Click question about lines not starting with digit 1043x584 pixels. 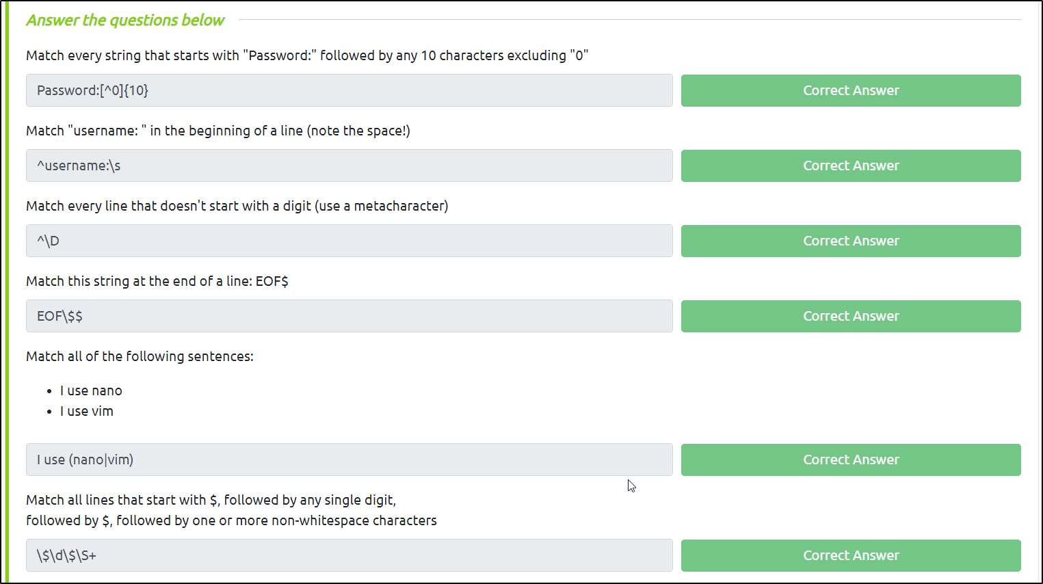pyautogui.click(x=237, y=206)
